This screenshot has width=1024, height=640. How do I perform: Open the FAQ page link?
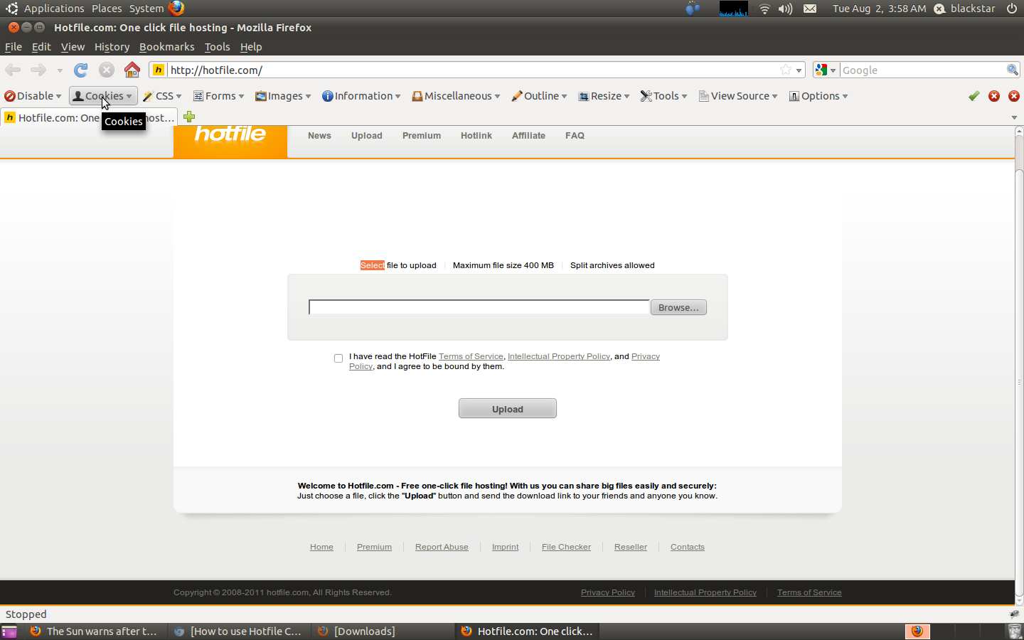click(x=575, y=136)
